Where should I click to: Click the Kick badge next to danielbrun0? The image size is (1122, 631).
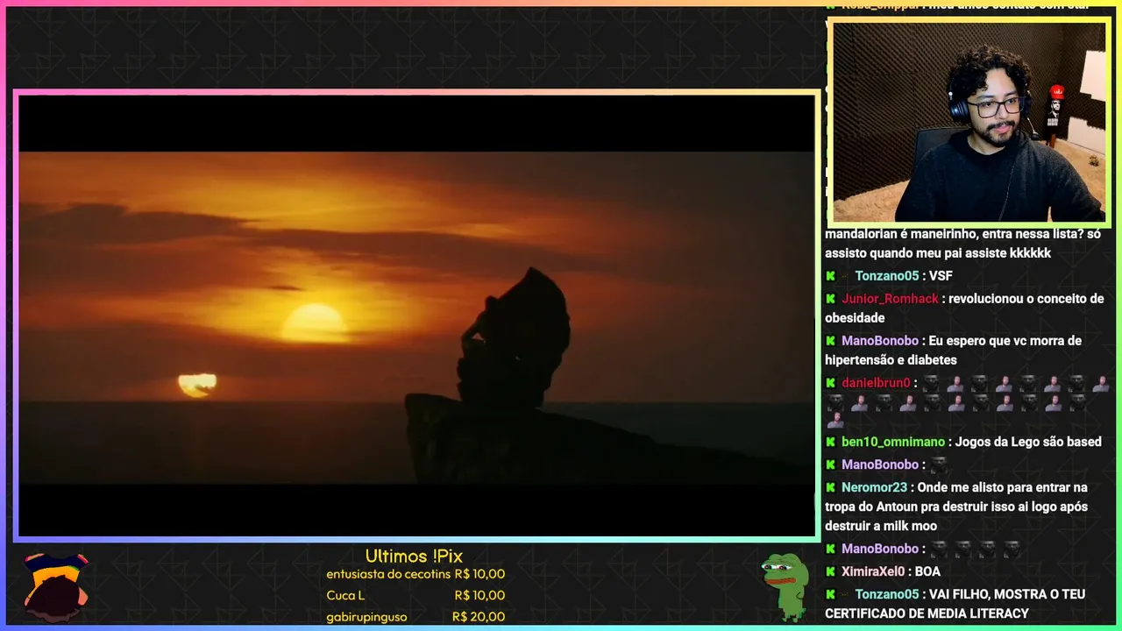(830, 383)
